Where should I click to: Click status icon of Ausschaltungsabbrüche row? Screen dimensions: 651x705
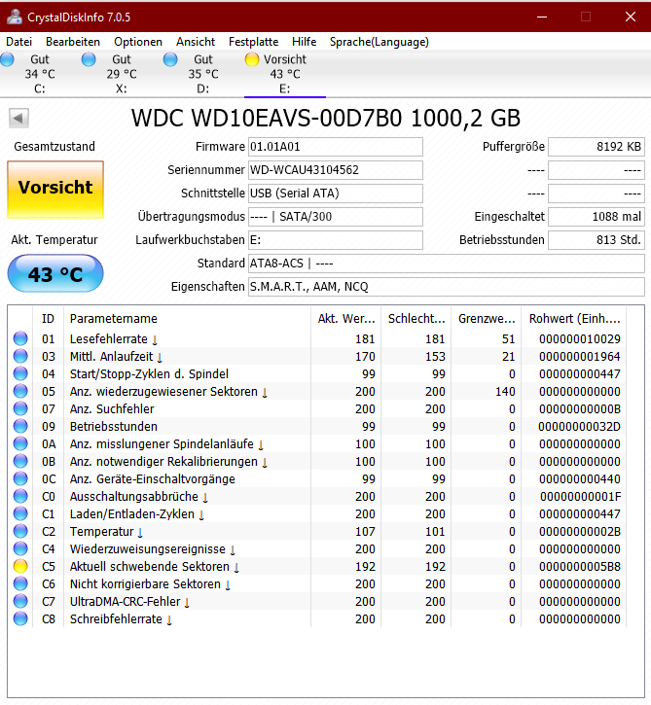point(20,496)
